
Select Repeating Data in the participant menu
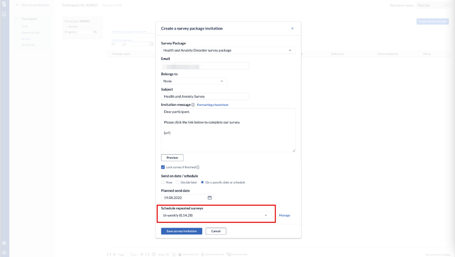pos(31,32)
